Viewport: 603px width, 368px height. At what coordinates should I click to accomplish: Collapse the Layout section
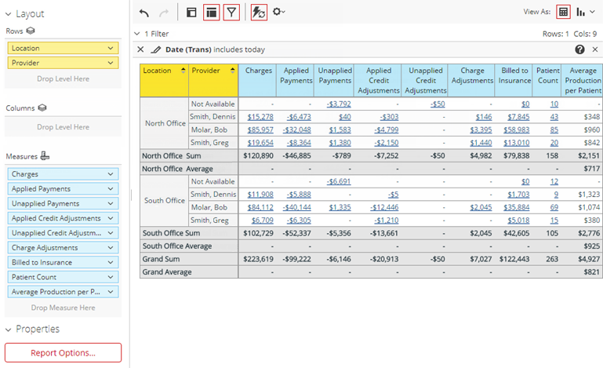9,14
